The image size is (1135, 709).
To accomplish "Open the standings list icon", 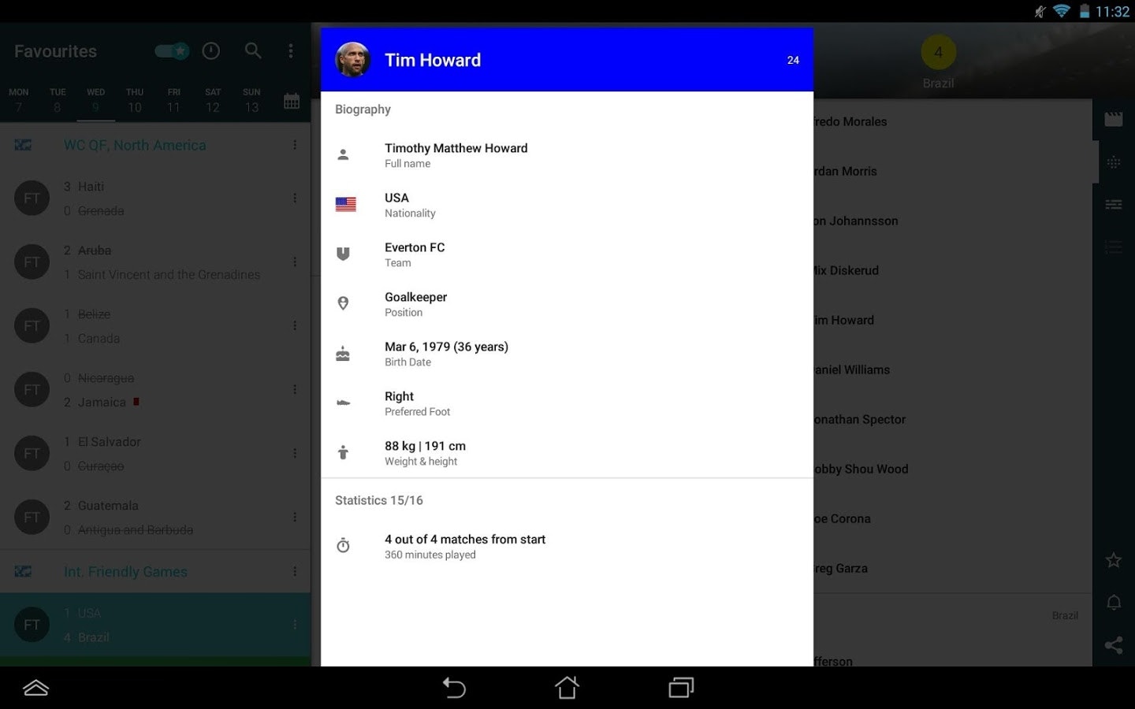I will (1114, 247).
